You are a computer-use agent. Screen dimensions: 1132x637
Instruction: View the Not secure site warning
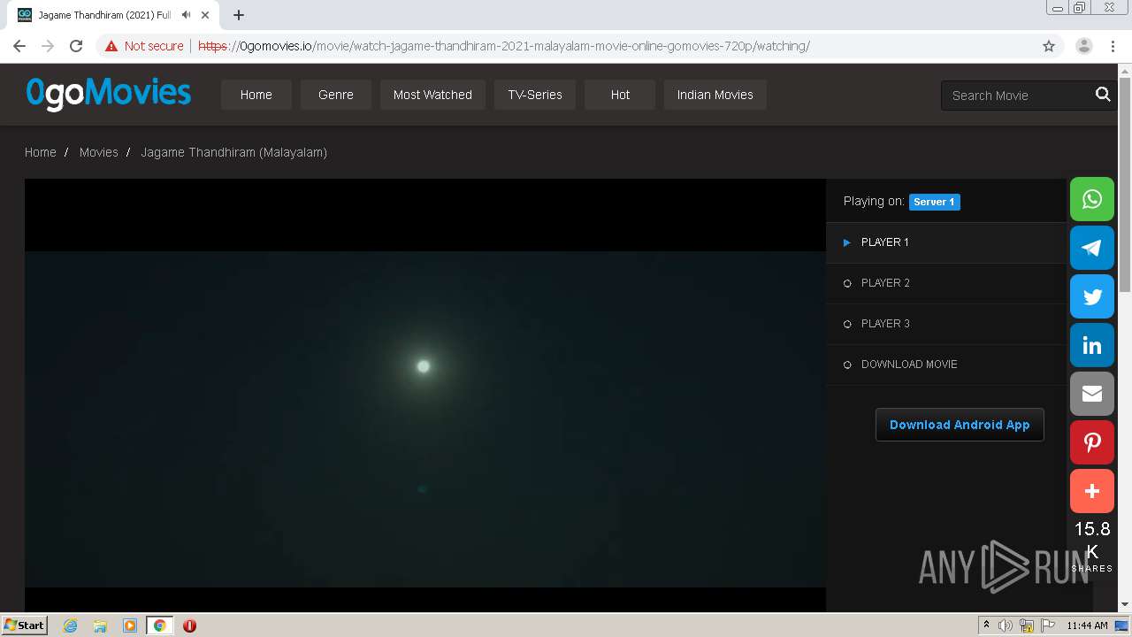144,46
